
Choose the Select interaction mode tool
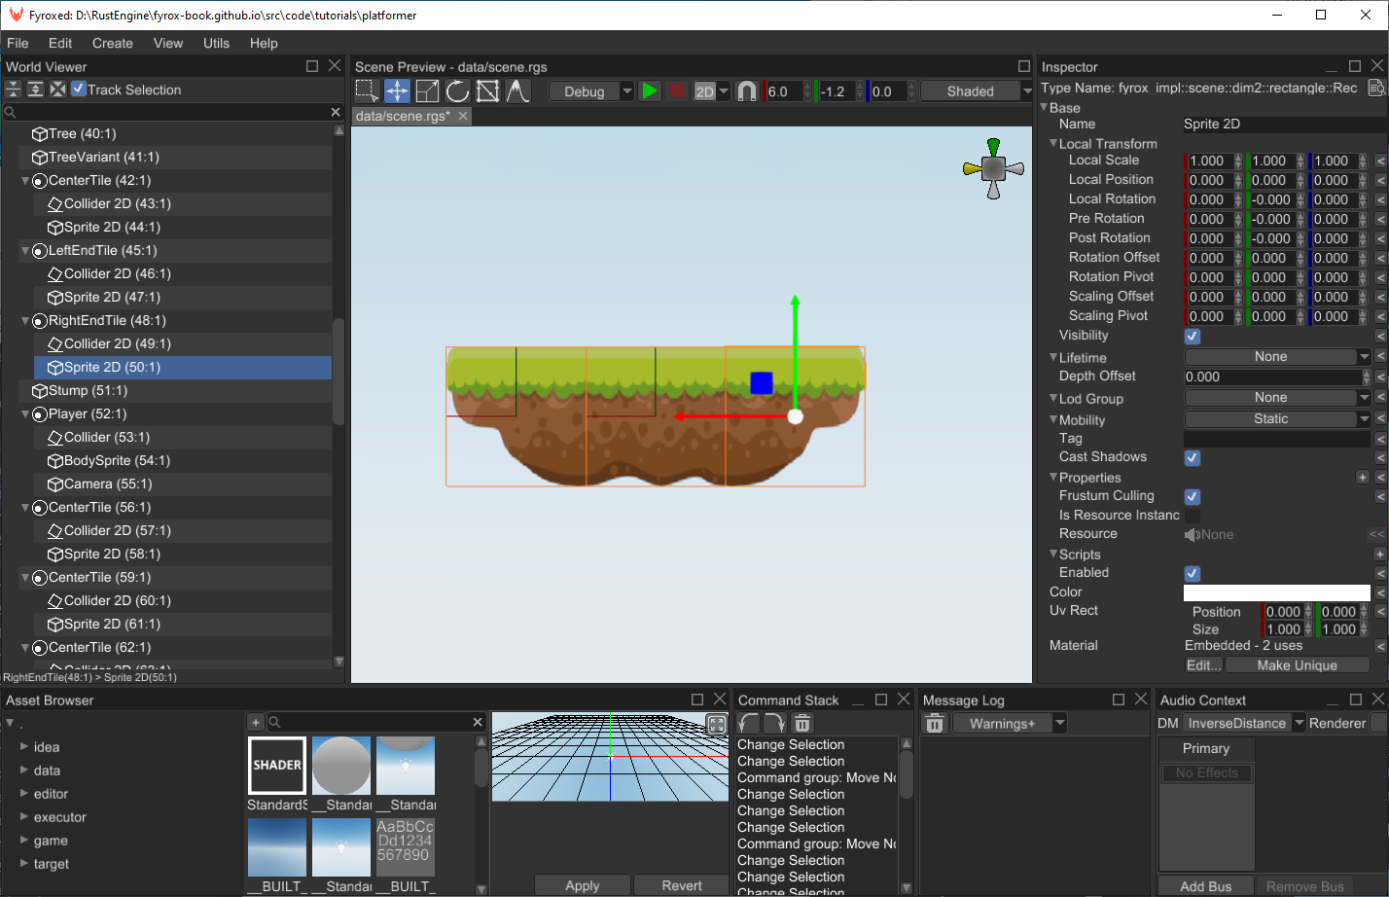pos(367,90)
